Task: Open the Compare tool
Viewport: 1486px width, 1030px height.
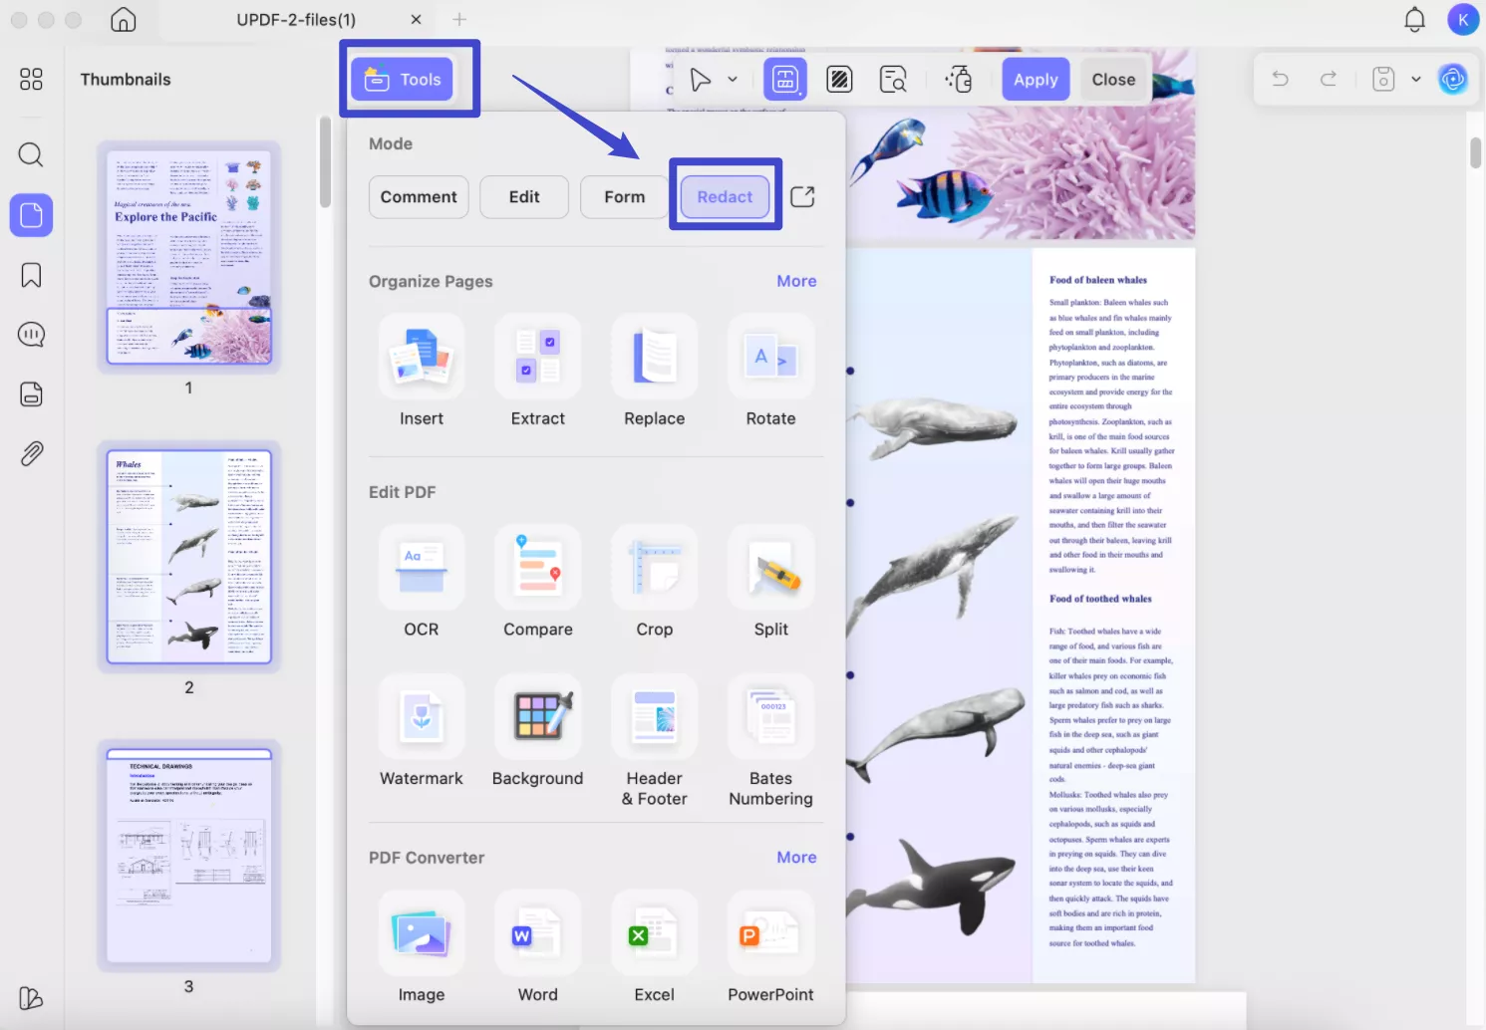Action: 538,583
